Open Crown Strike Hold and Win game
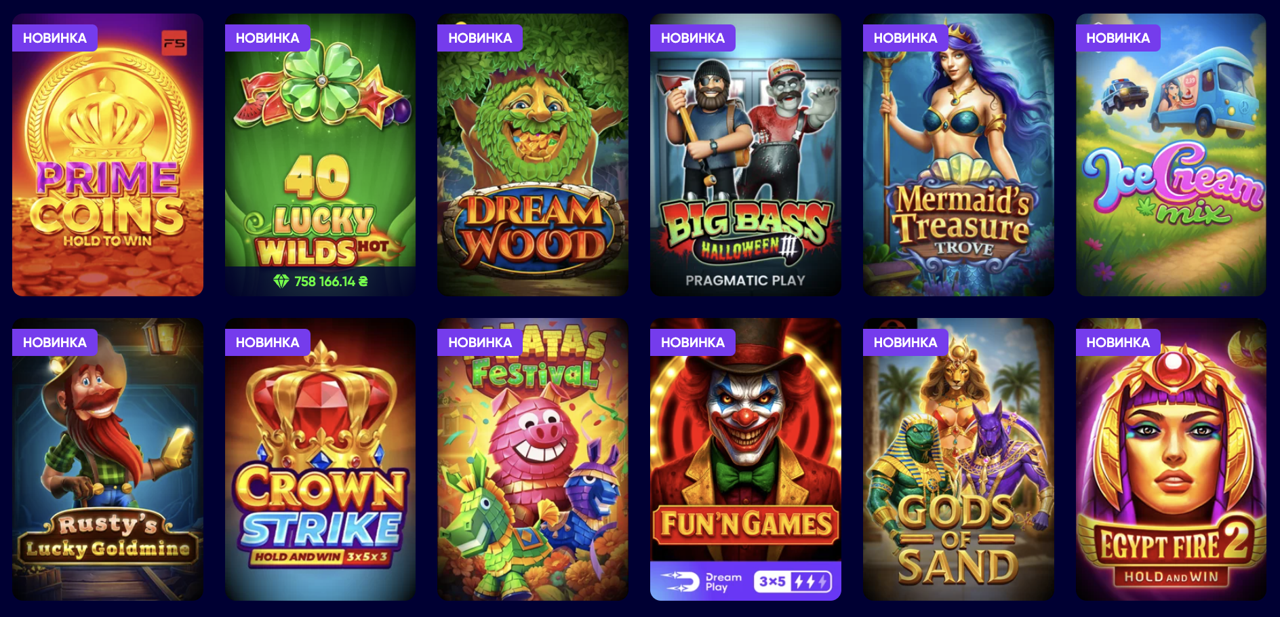This screenshot has width=1280, height=617. click(320, 460)
